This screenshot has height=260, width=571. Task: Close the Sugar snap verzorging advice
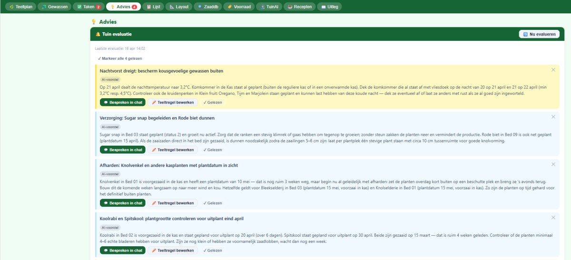553,117
